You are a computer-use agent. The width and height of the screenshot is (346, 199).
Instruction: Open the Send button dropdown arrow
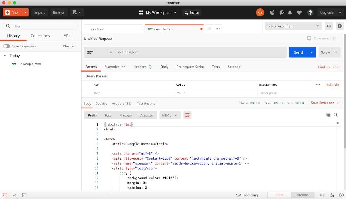(x=311, y=52)
